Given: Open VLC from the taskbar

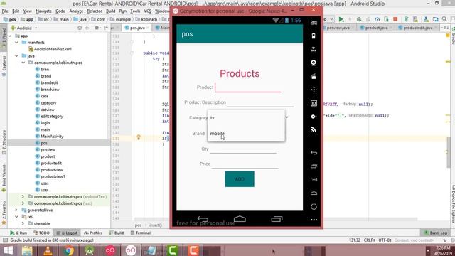Looking at the screenshot, I should [48, 250].
